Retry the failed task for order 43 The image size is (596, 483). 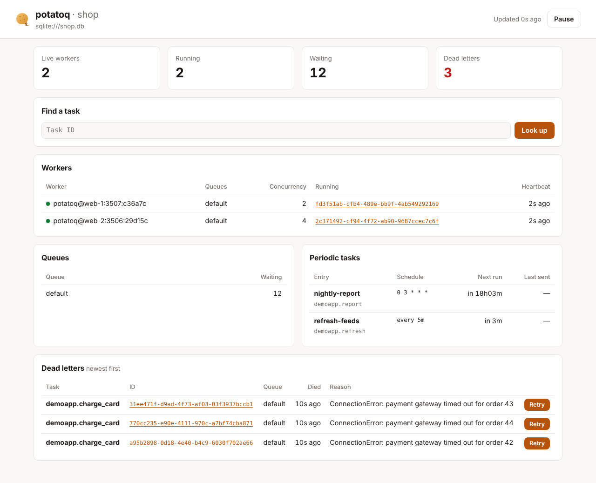(537, 405)
